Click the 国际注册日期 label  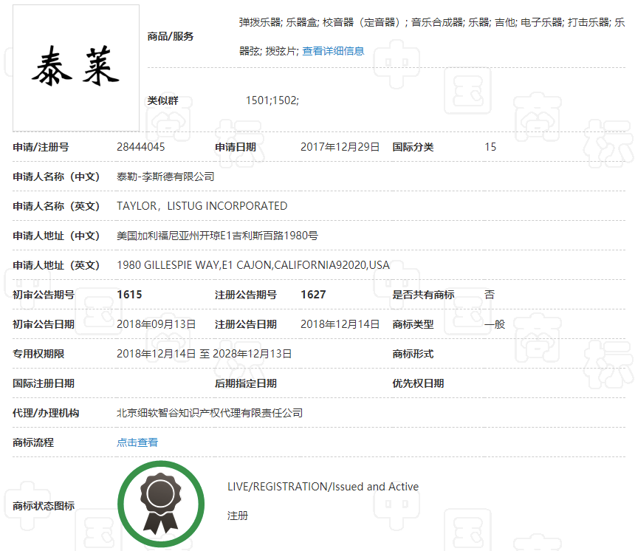click(44, 383)
